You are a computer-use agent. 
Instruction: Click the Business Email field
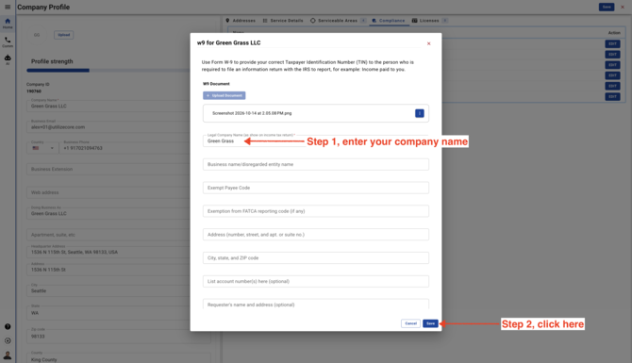[108, 126]
